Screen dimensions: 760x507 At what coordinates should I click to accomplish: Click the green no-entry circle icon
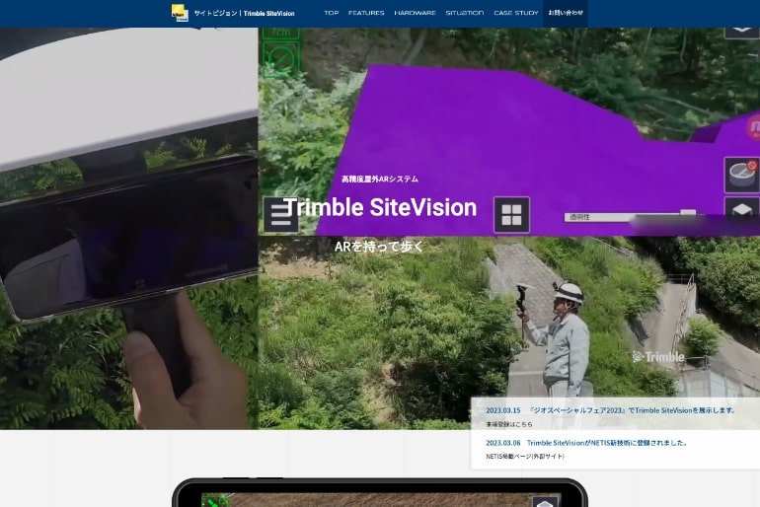coord(281,58)
